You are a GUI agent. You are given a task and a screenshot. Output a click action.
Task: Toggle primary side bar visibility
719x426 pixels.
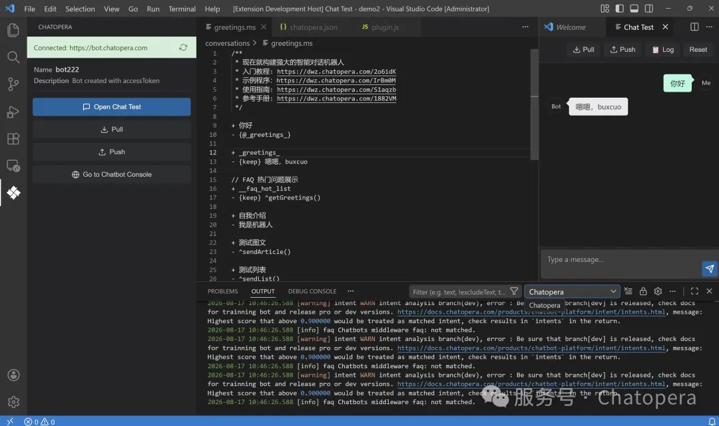(x=620, y=9)
